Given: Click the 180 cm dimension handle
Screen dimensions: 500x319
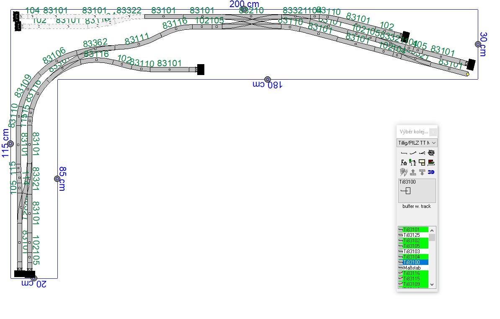Looking at the screenshot, I should (268, 79).
